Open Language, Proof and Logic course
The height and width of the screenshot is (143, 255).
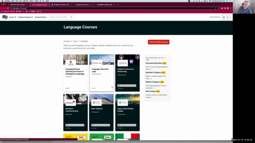(x=102, y=73)
